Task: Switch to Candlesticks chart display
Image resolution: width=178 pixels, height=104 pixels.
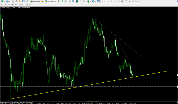Action: coord(63,1)
